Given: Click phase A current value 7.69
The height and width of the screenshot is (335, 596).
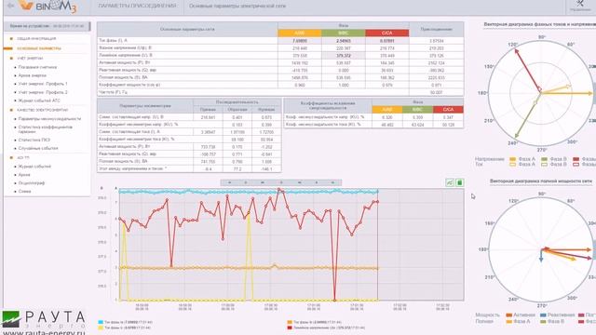Looking at the screenshot, I should 300,41.
